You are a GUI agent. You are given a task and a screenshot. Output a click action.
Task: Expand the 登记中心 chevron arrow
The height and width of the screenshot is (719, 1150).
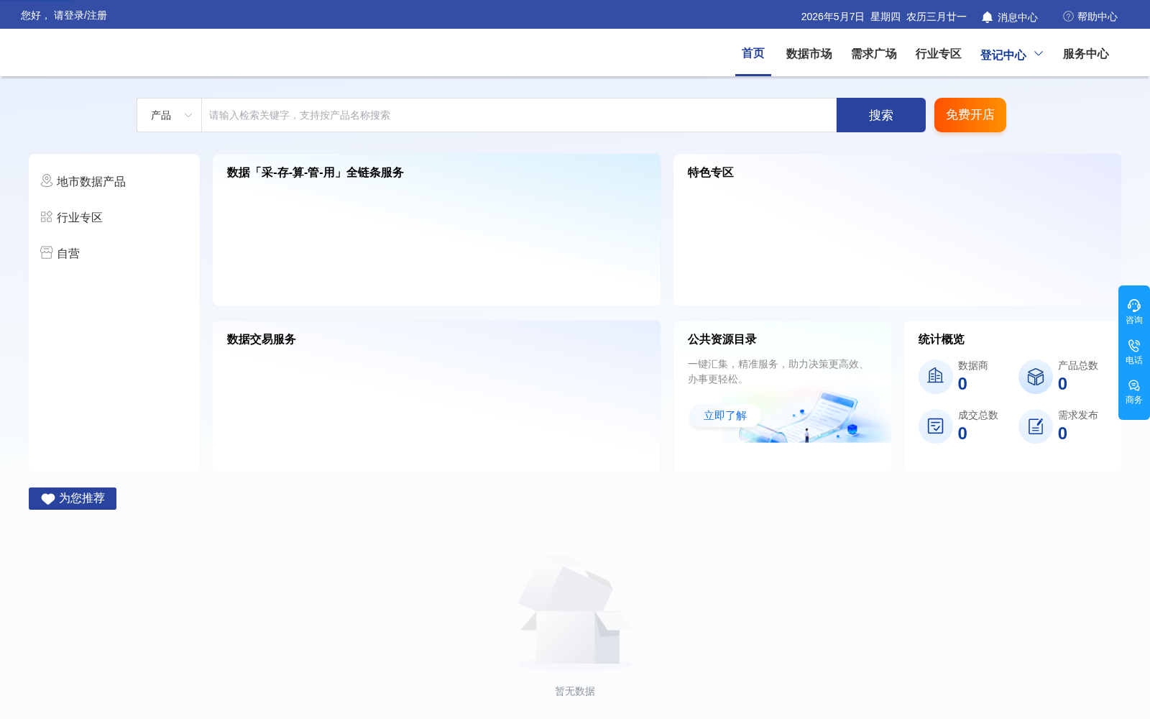point(1039,53)
